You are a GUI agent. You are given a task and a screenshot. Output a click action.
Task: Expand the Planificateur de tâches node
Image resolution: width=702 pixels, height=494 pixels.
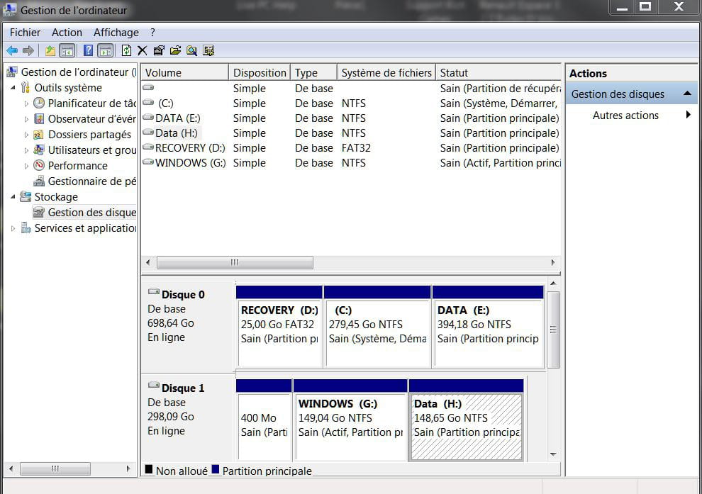(x=27, y=103)
